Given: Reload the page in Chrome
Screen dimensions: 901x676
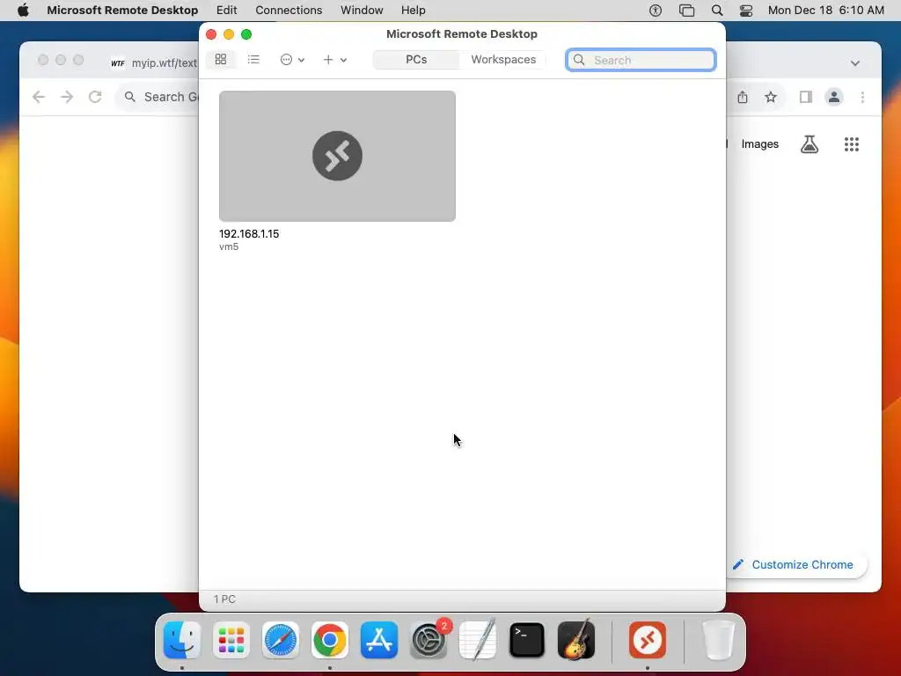Looking at the screenshot, I should point(95,97).
